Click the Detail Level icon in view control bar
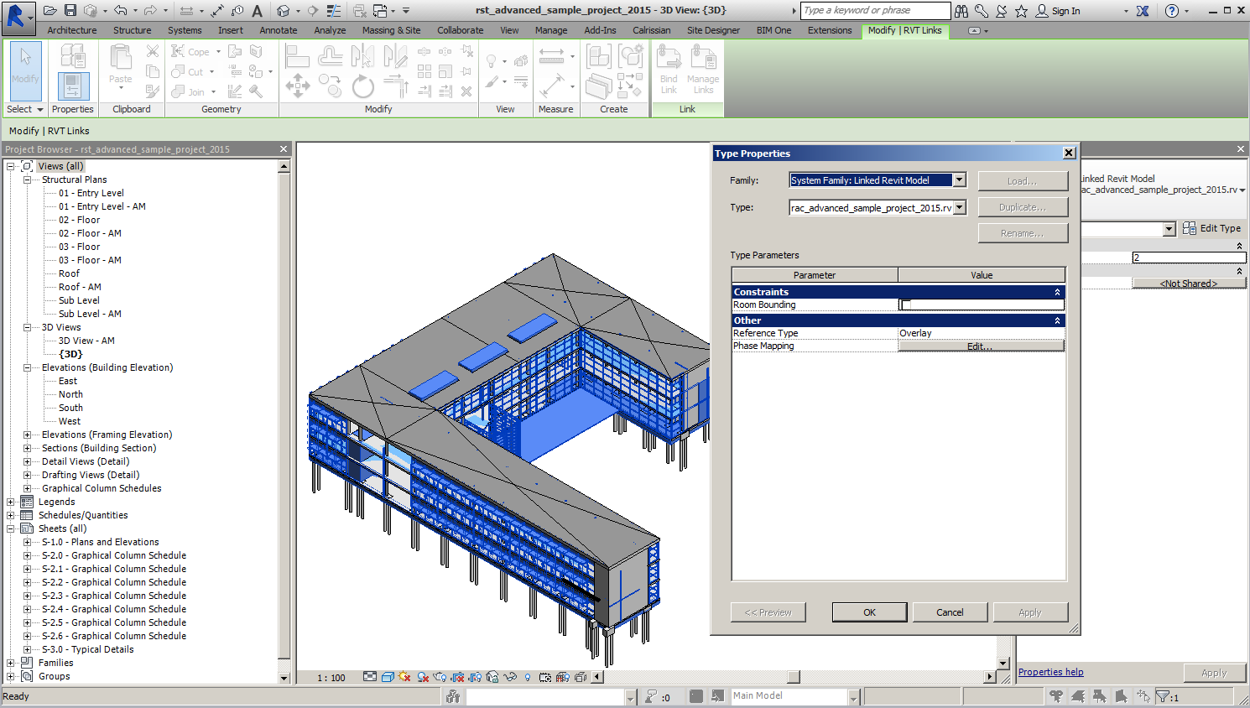The height and width of the screenshot is (708, 1250). pos(370,677)
